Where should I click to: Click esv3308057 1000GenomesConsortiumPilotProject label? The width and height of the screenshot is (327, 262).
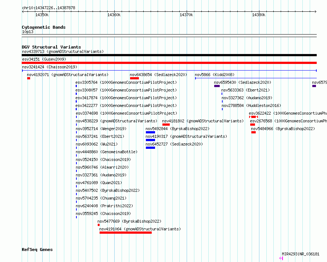click(126, 90)
